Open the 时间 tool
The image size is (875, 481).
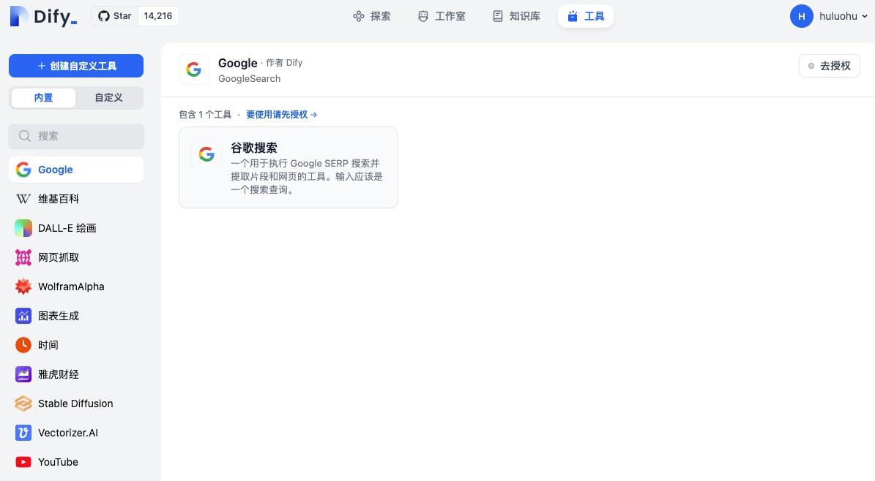[x=48, y=345]
